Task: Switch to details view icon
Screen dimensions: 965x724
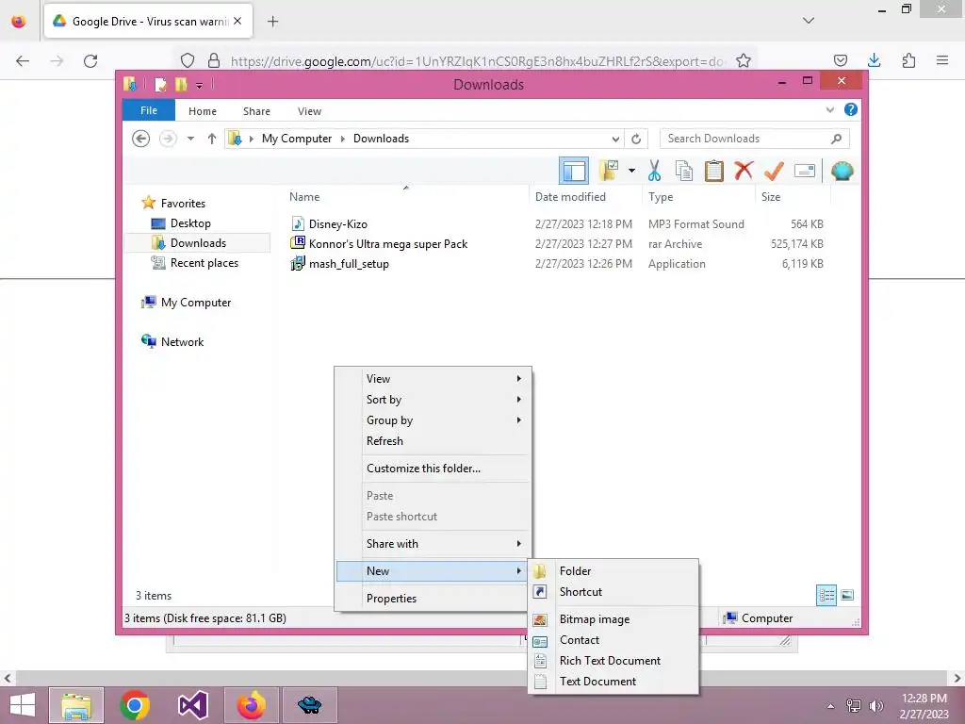Action: point(826,596)
